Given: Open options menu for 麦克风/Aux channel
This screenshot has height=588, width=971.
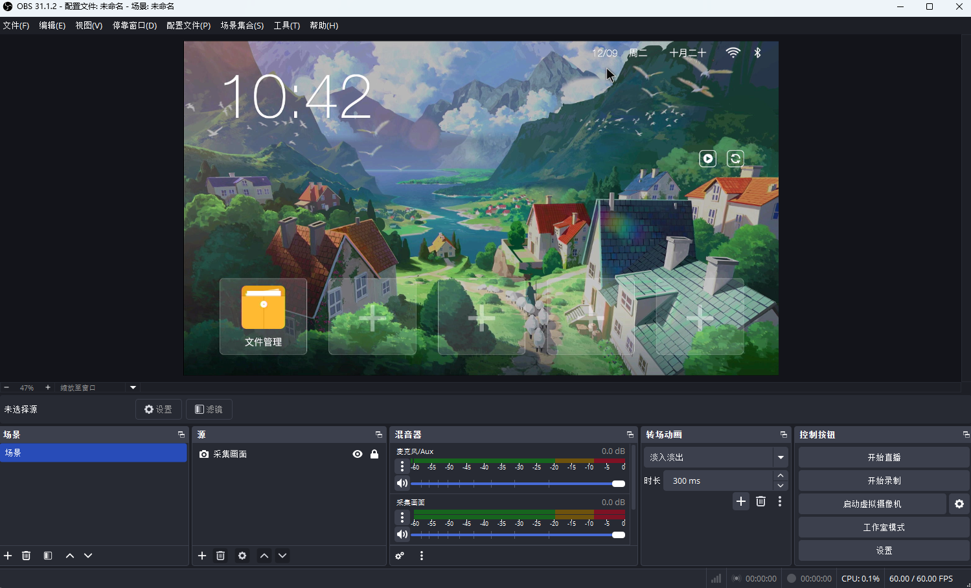Looking at the screenshot, I should click(x=402, y=466).
